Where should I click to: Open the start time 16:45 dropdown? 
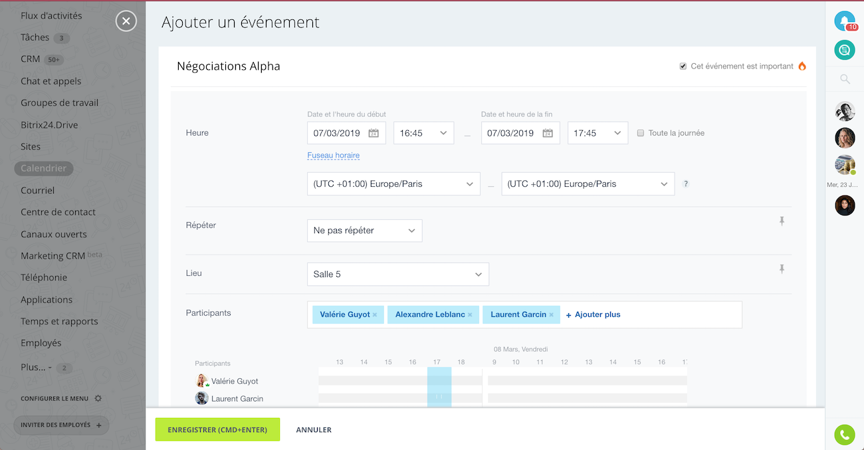(423, 133)
